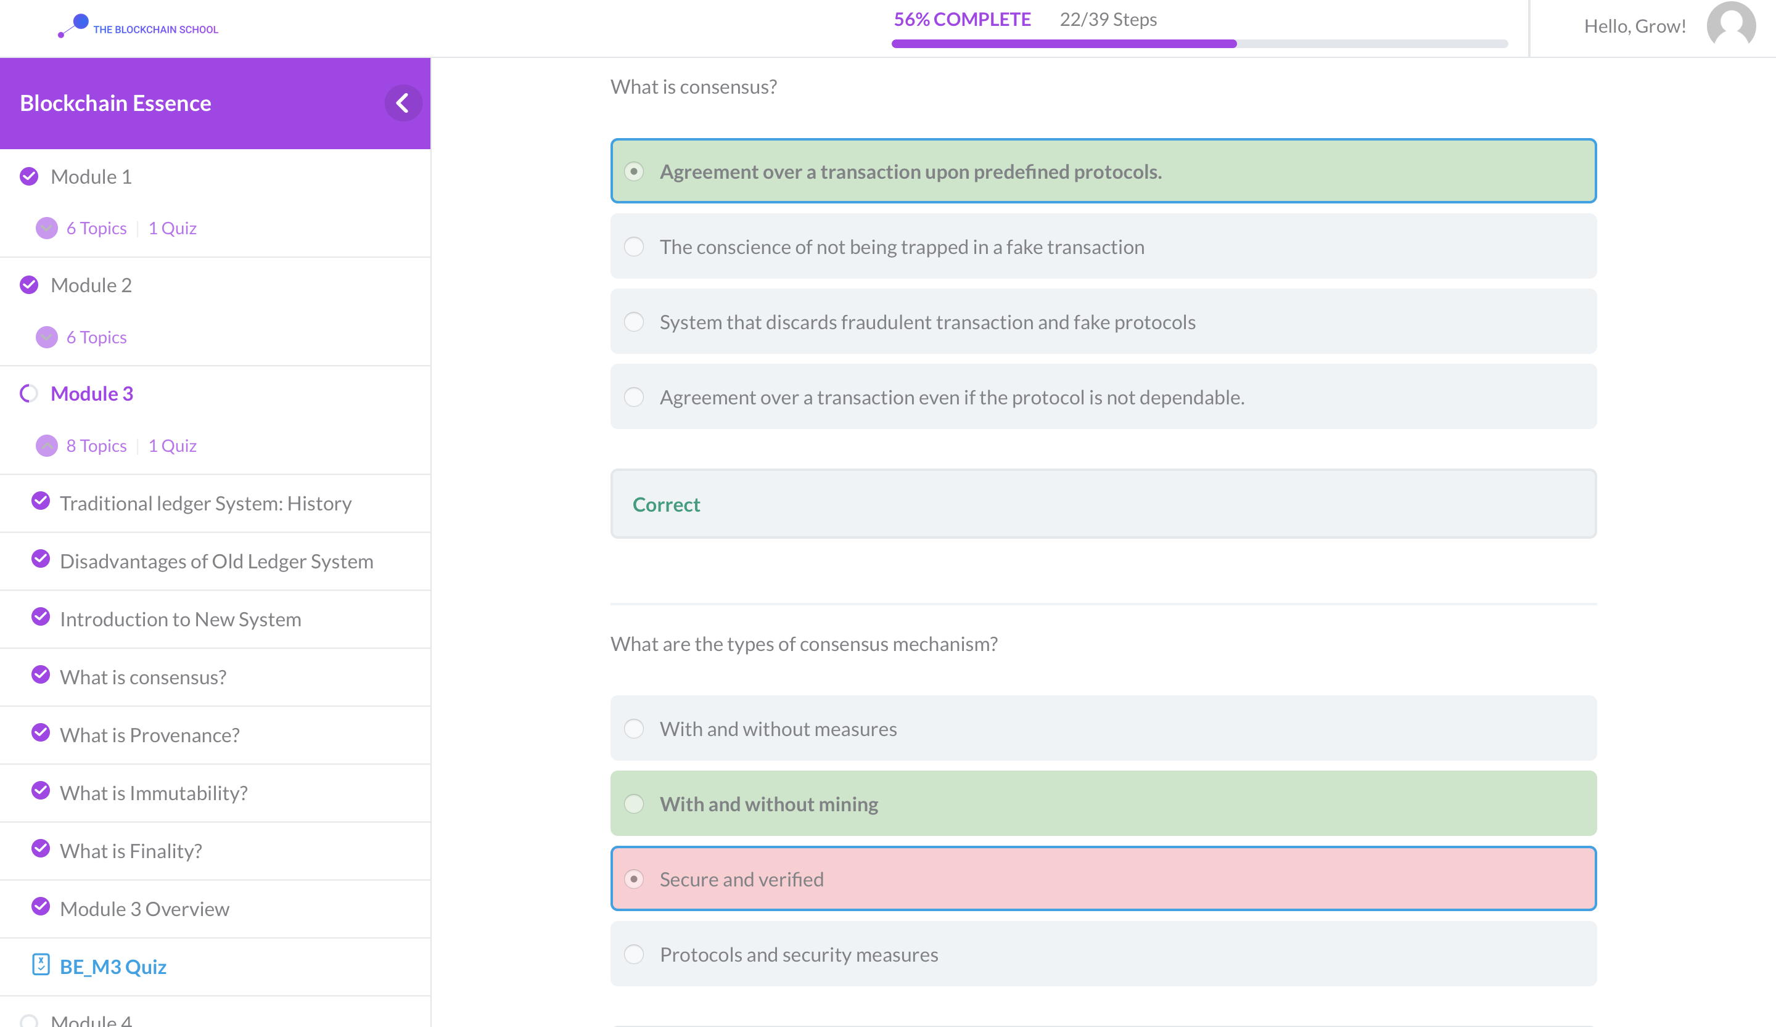The height and width of the screenshot is (1027, 1776).
Task: Open the BE_M3 Quiz link
Action: 113,967
